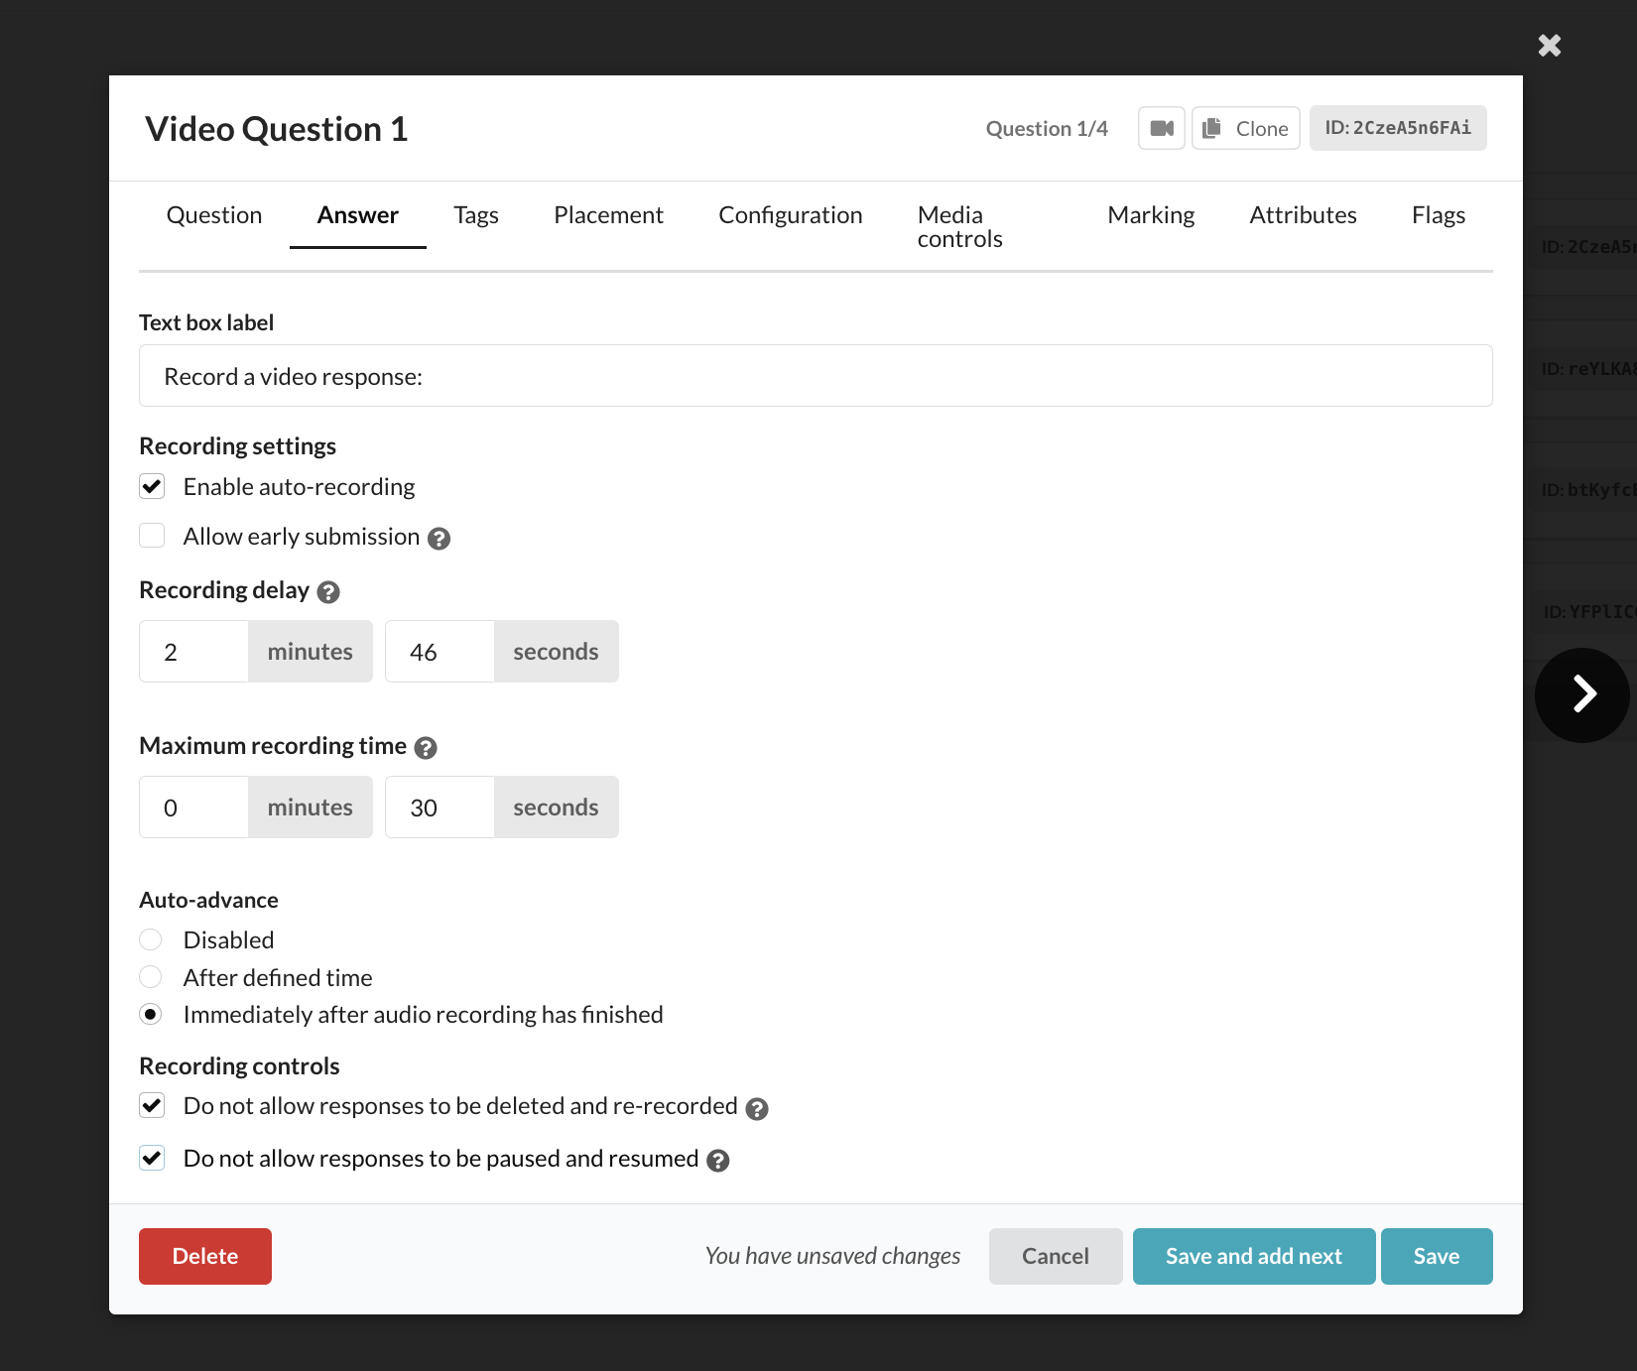Switch to the Configuration tab

click(790, 215)
